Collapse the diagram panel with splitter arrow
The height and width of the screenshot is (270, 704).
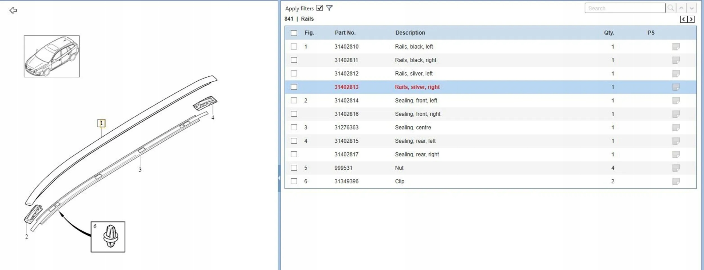(279, 178)
